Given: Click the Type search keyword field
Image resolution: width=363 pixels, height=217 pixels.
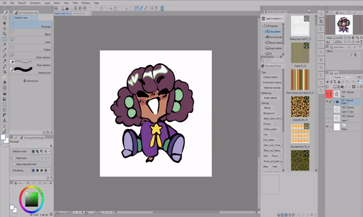Looking at the screenshot, I should coord(272,66).
